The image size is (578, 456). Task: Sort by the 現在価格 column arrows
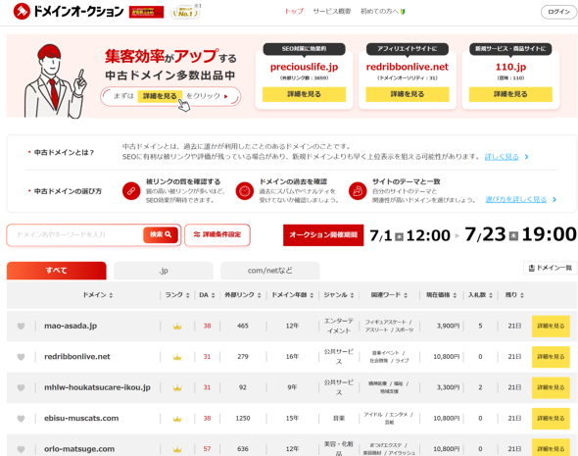[455, 295]
